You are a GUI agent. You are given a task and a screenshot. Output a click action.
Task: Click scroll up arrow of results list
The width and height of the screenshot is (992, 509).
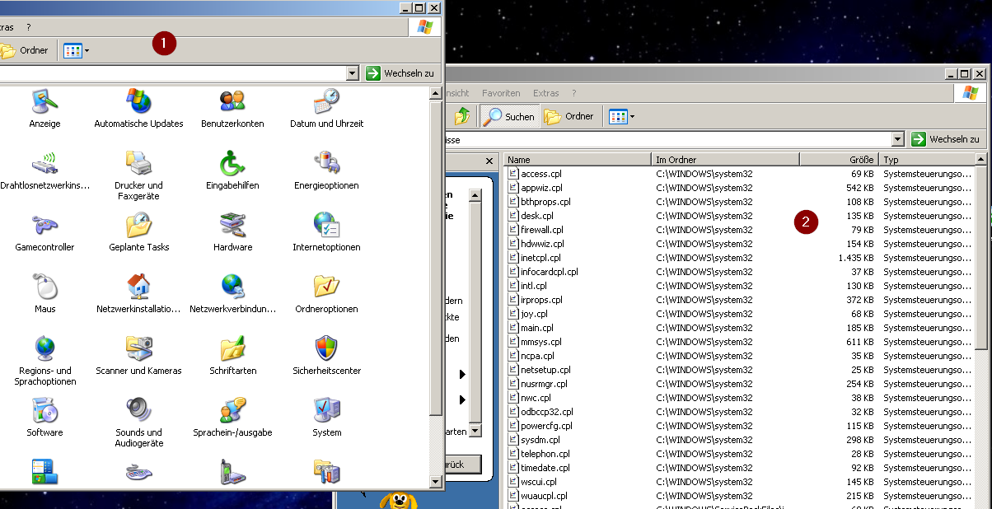(x=980, y=160)
